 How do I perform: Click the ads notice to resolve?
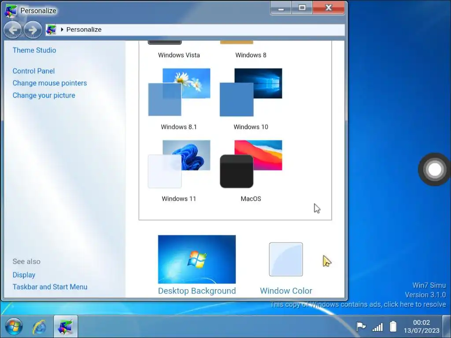point(358,305)
